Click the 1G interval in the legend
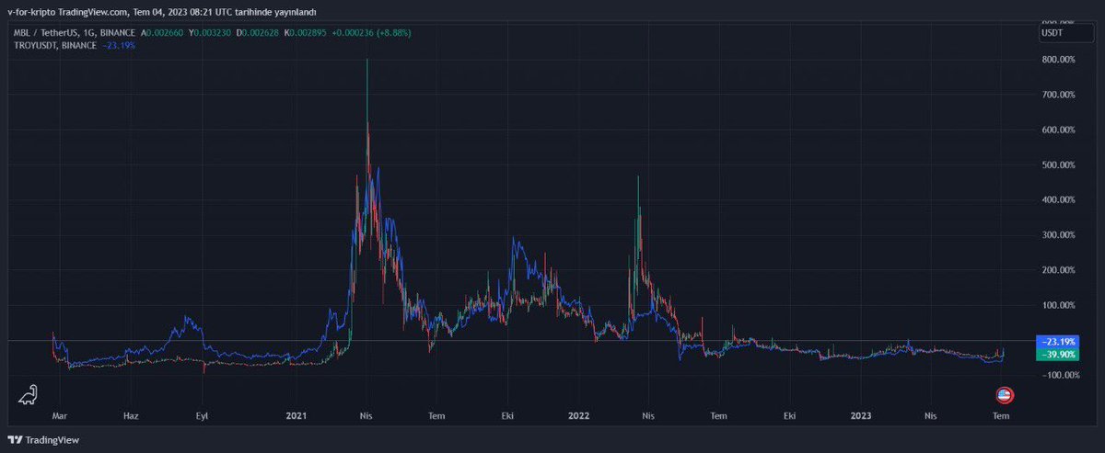The height and width of the screenshot is (453, 1105). (89, 32)
